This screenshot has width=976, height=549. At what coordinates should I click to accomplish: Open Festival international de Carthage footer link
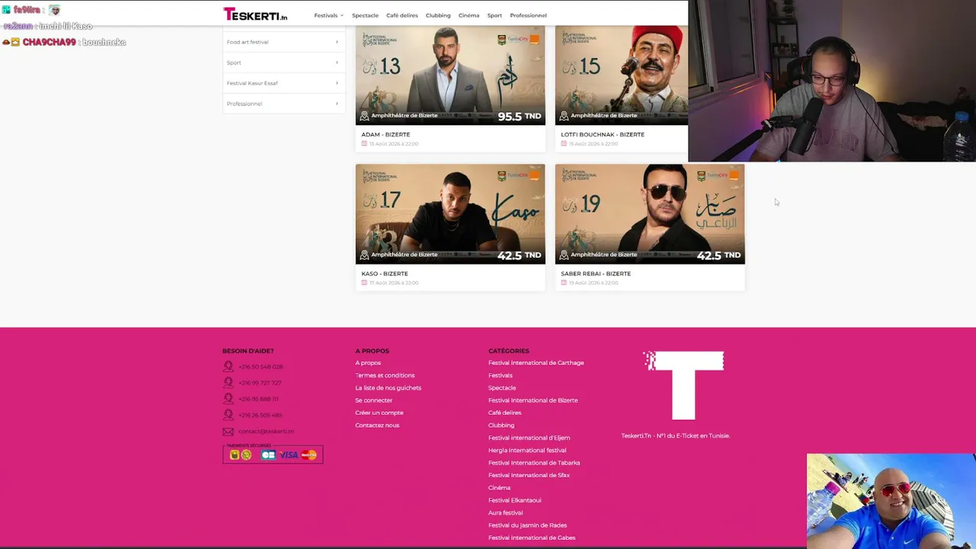pos(536,363)
